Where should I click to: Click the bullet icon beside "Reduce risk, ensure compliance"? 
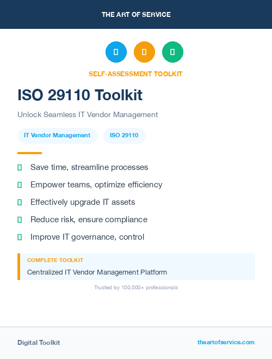pyautogui.click(x=20, y=220)
